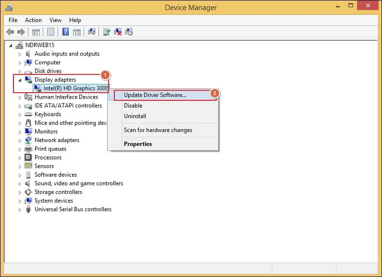Click Show/Hide Console Tree toolbar icon
The width and height of the screenshot is (382, 277).
click(x=36, y=32)
